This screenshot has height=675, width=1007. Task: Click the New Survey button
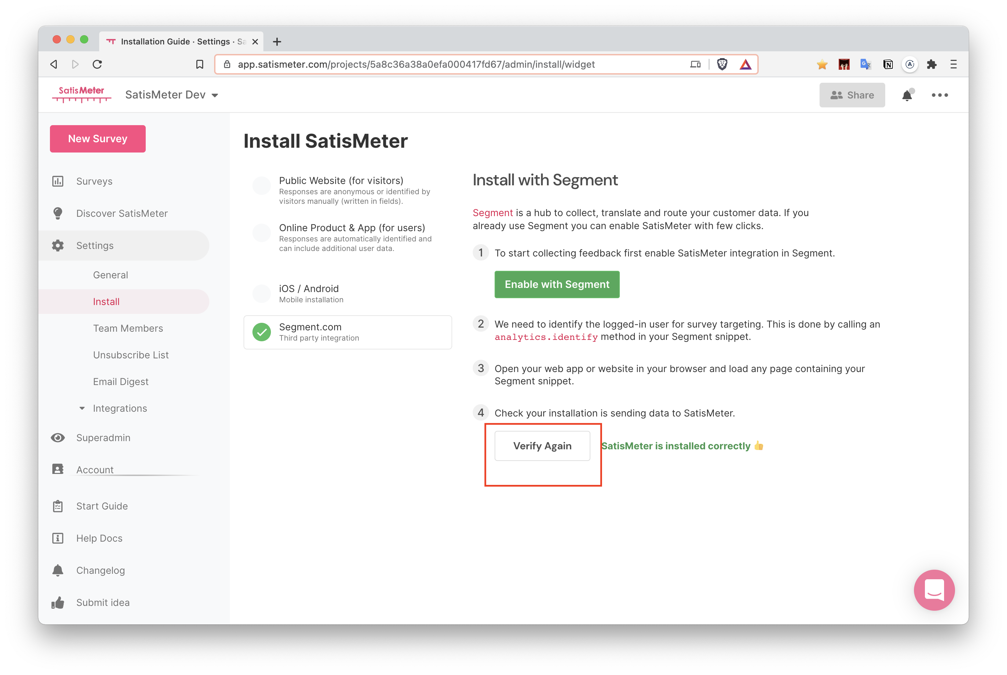[97, 138]
